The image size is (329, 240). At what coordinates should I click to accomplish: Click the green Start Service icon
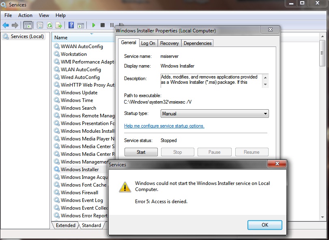point(94,25)
